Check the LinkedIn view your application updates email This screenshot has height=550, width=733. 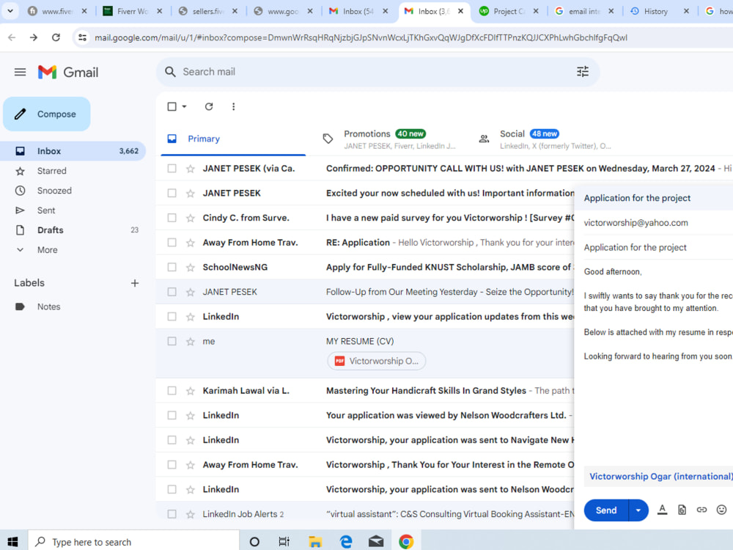172,317
